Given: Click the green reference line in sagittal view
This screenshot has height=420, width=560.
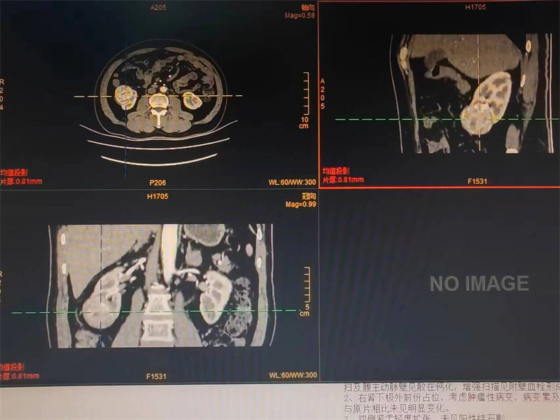Looking at the screenshot, I should pyautogui.click(x=447, y=119).
